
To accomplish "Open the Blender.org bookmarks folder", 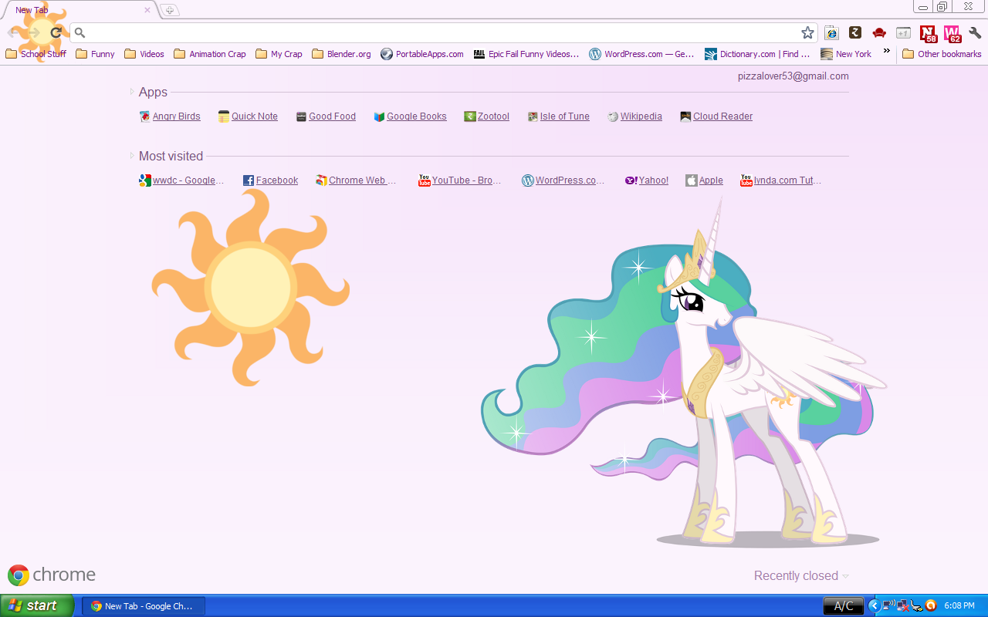I will click(x=341, y=54).
